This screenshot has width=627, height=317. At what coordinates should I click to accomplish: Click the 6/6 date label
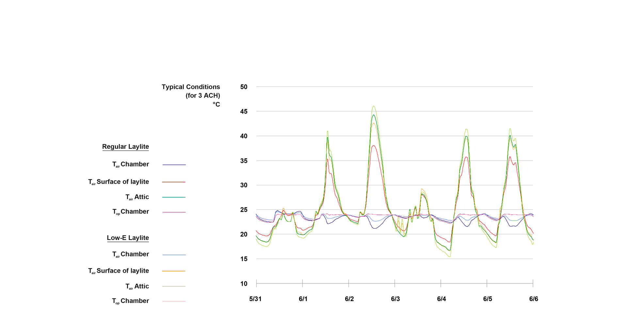coord(534,299)
